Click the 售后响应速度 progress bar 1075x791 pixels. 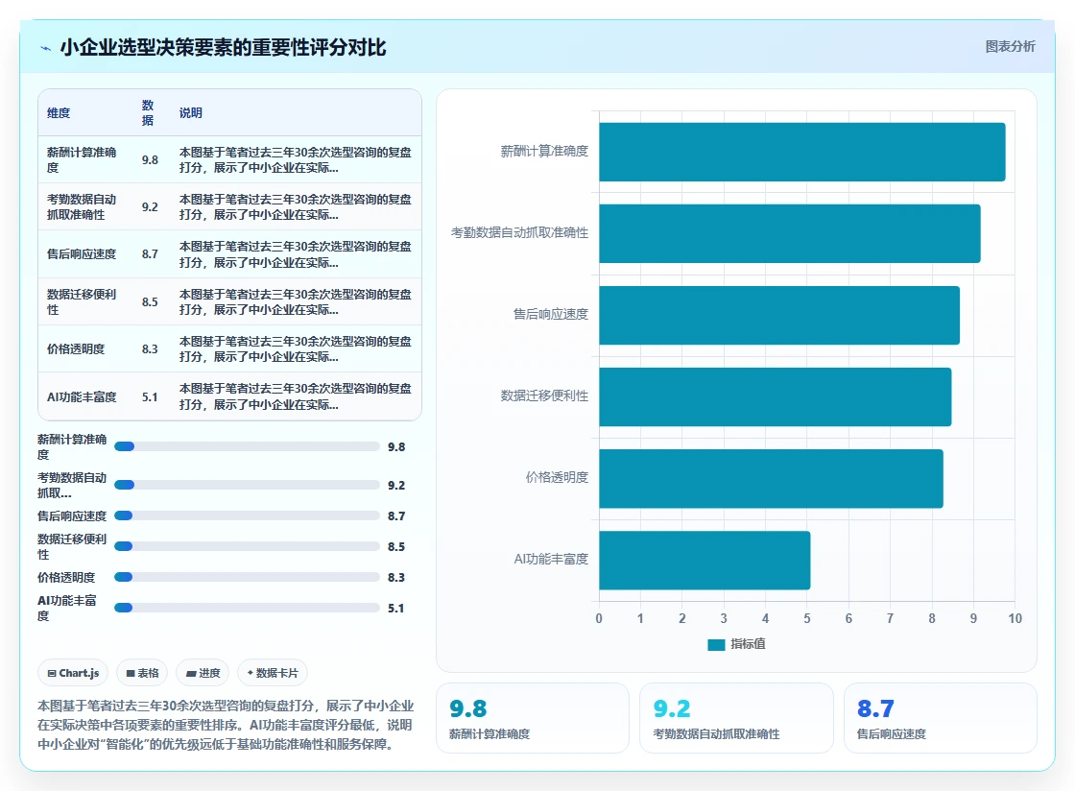[247, 516]
